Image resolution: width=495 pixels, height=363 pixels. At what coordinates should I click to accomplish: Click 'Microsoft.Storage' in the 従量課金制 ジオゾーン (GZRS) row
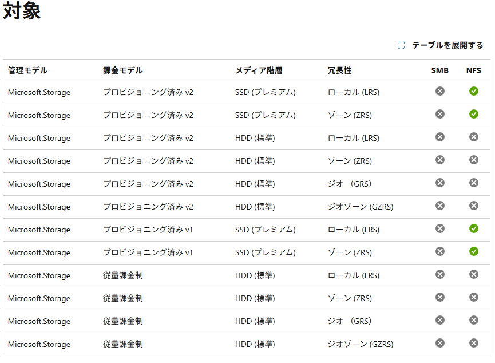pos(39,344)
